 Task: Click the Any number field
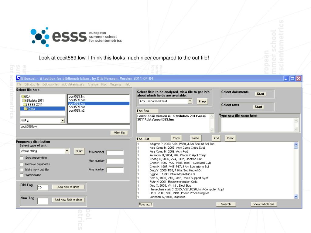click(x=115, y=170)
